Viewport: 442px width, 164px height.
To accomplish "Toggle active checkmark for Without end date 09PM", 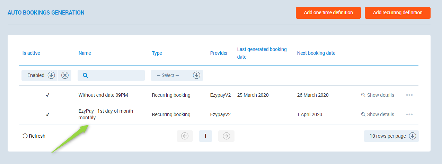I will click(47, 95).
